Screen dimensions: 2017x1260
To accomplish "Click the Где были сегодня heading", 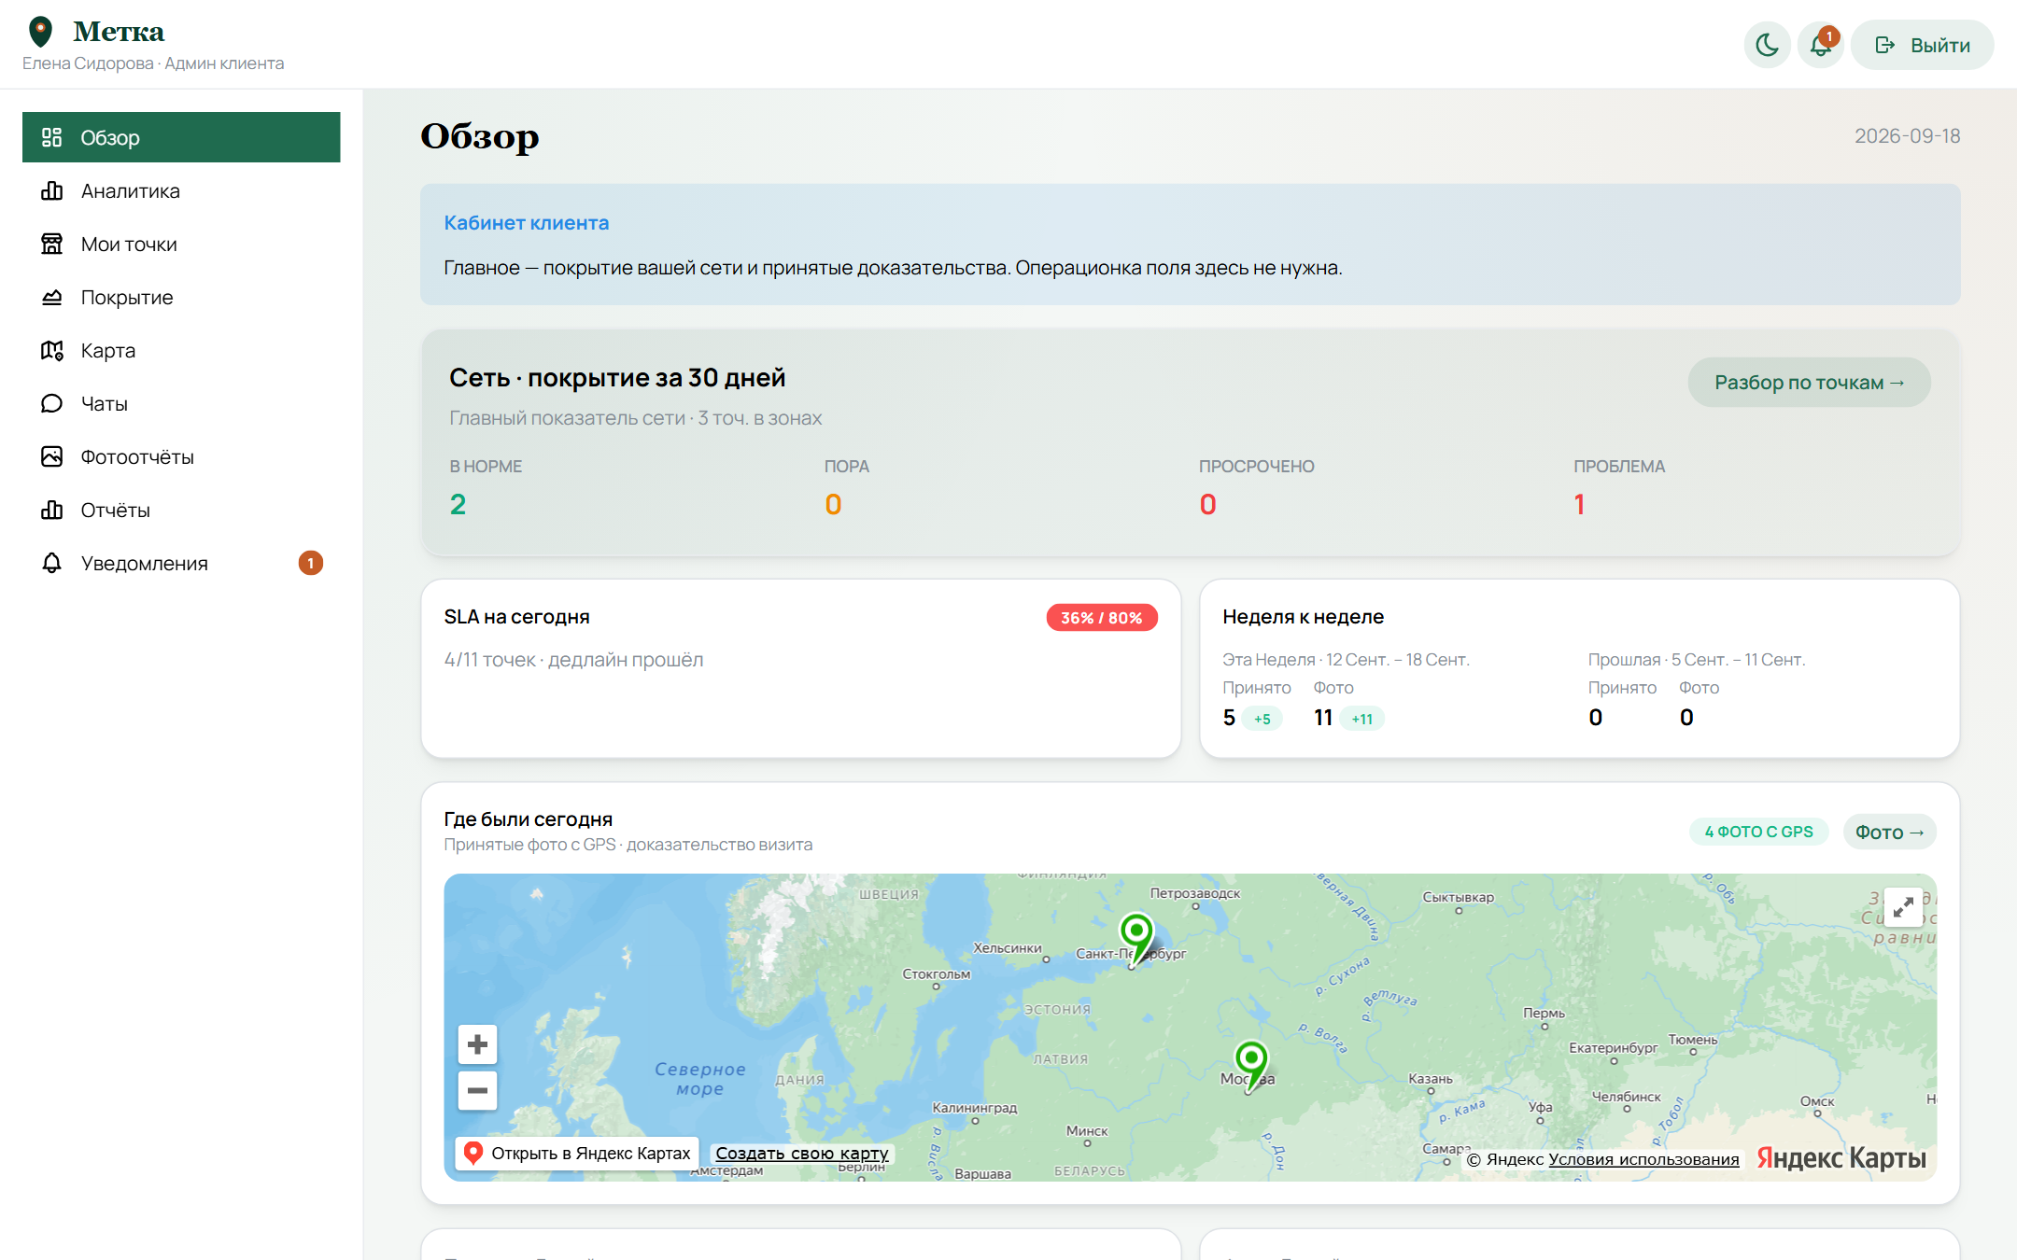I will pos(528,819).
